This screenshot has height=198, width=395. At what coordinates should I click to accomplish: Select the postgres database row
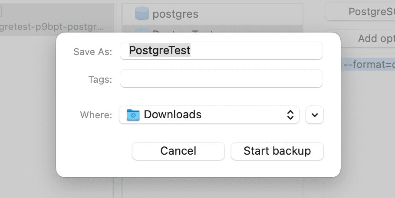coord(212,14)
